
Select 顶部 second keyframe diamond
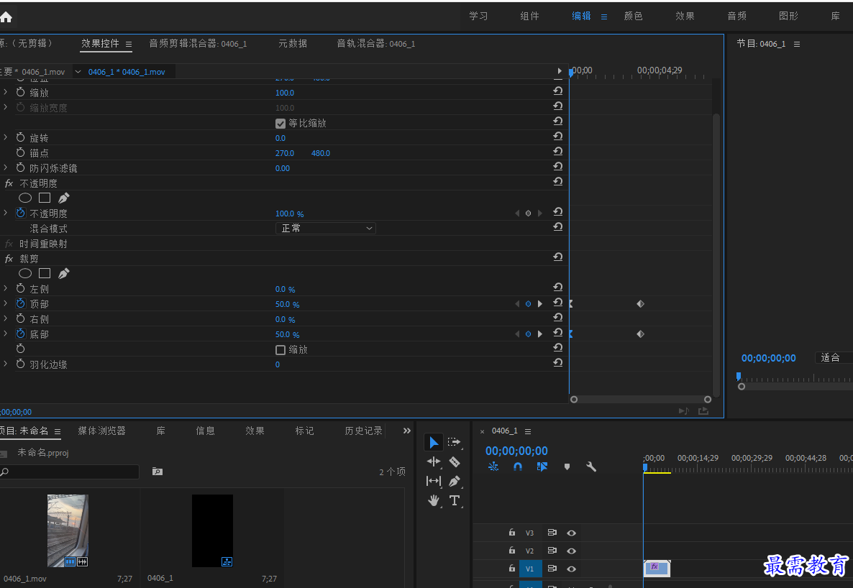pos(640,303)
